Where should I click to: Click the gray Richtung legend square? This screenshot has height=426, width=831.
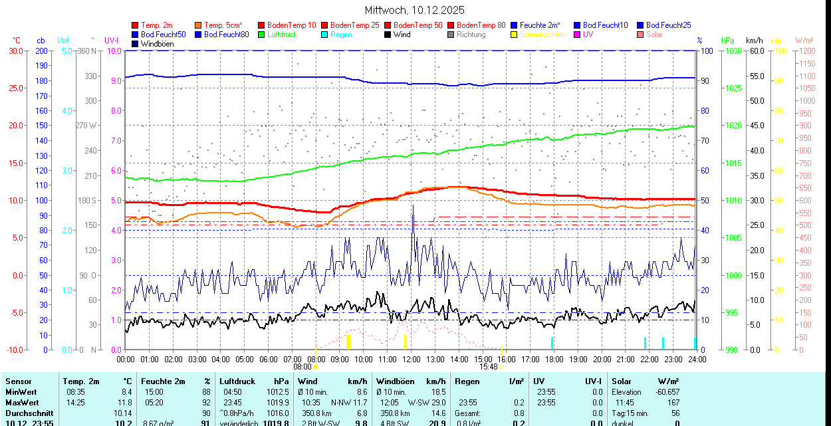[x=451, y=35]
